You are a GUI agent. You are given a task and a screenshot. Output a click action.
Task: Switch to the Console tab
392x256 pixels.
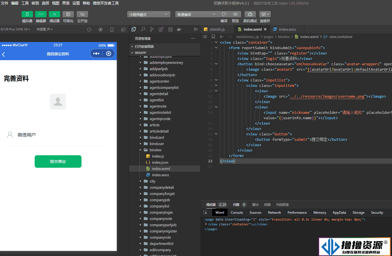click(237, 213)
